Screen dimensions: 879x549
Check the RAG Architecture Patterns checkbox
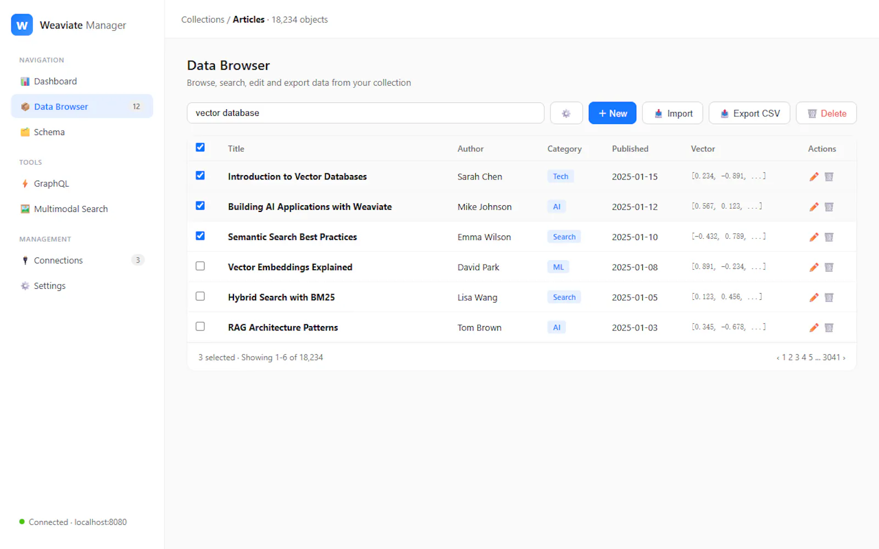[200, 326]
